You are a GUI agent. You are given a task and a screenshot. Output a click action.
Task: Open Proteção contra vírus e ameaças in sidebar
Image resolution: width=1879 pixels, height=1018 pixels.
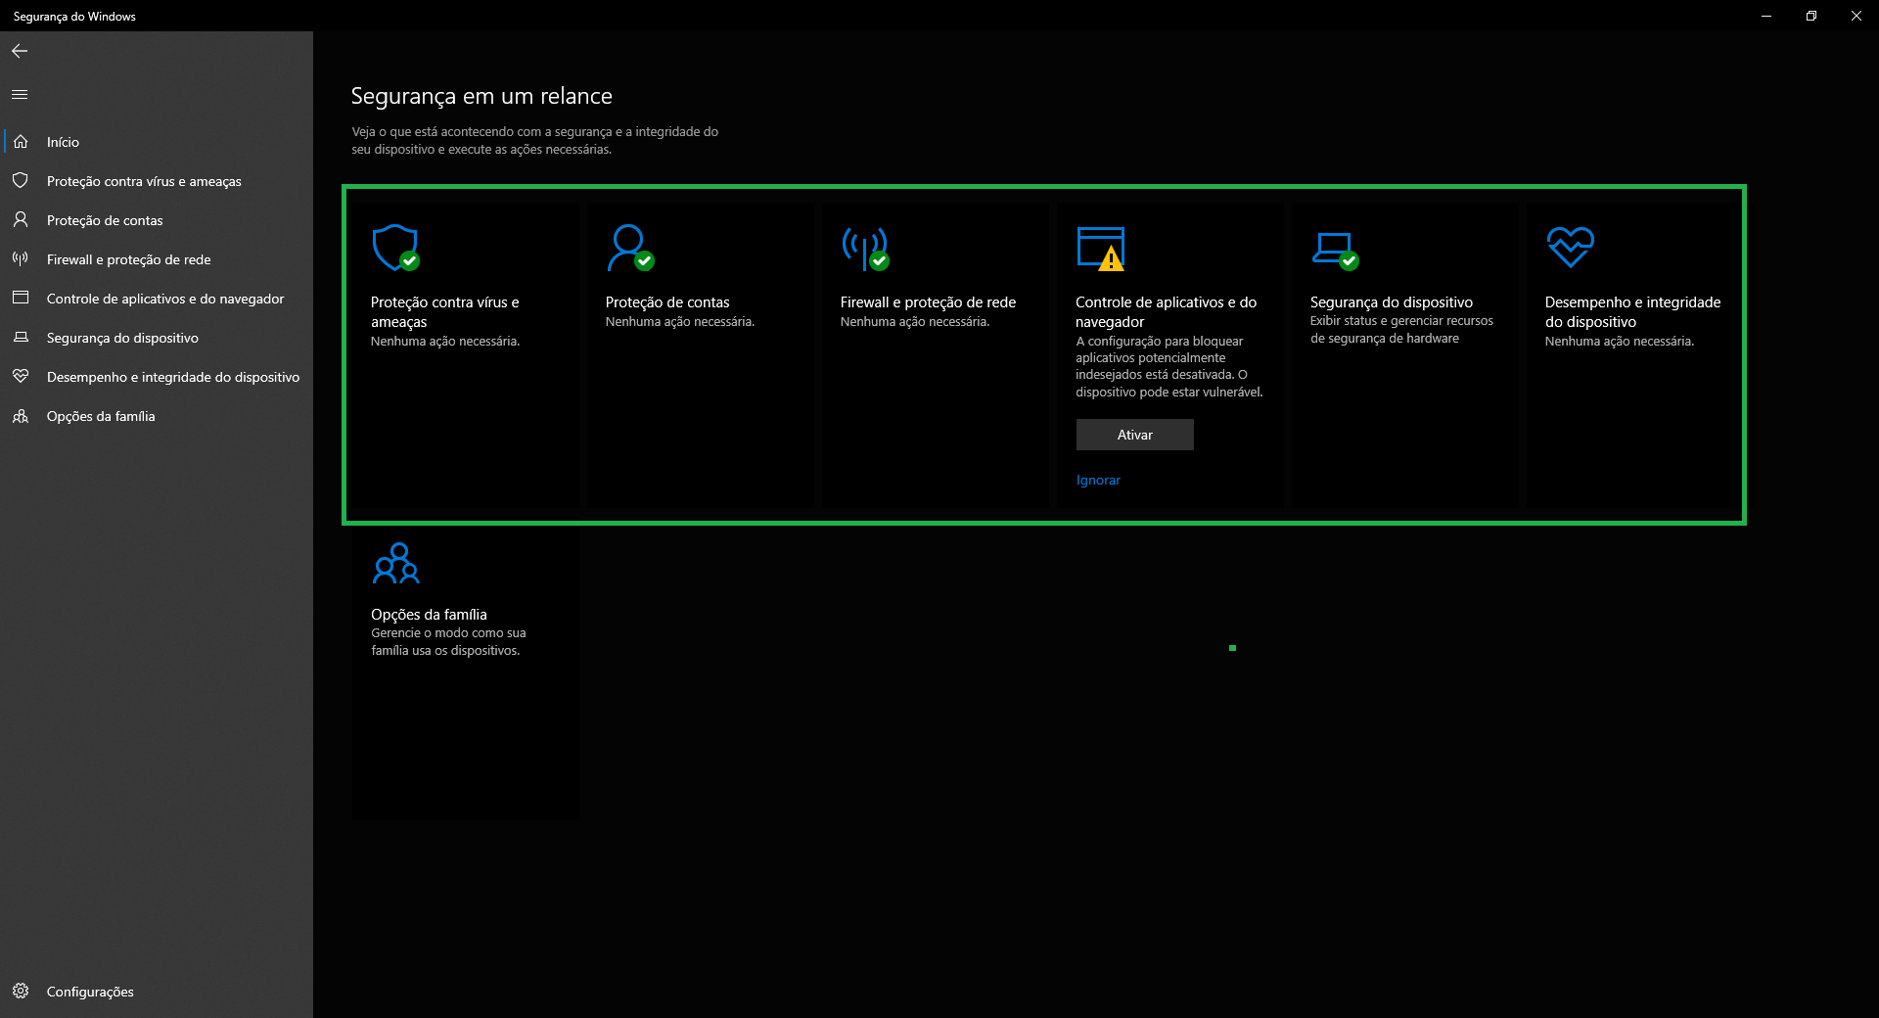(144, 181)
